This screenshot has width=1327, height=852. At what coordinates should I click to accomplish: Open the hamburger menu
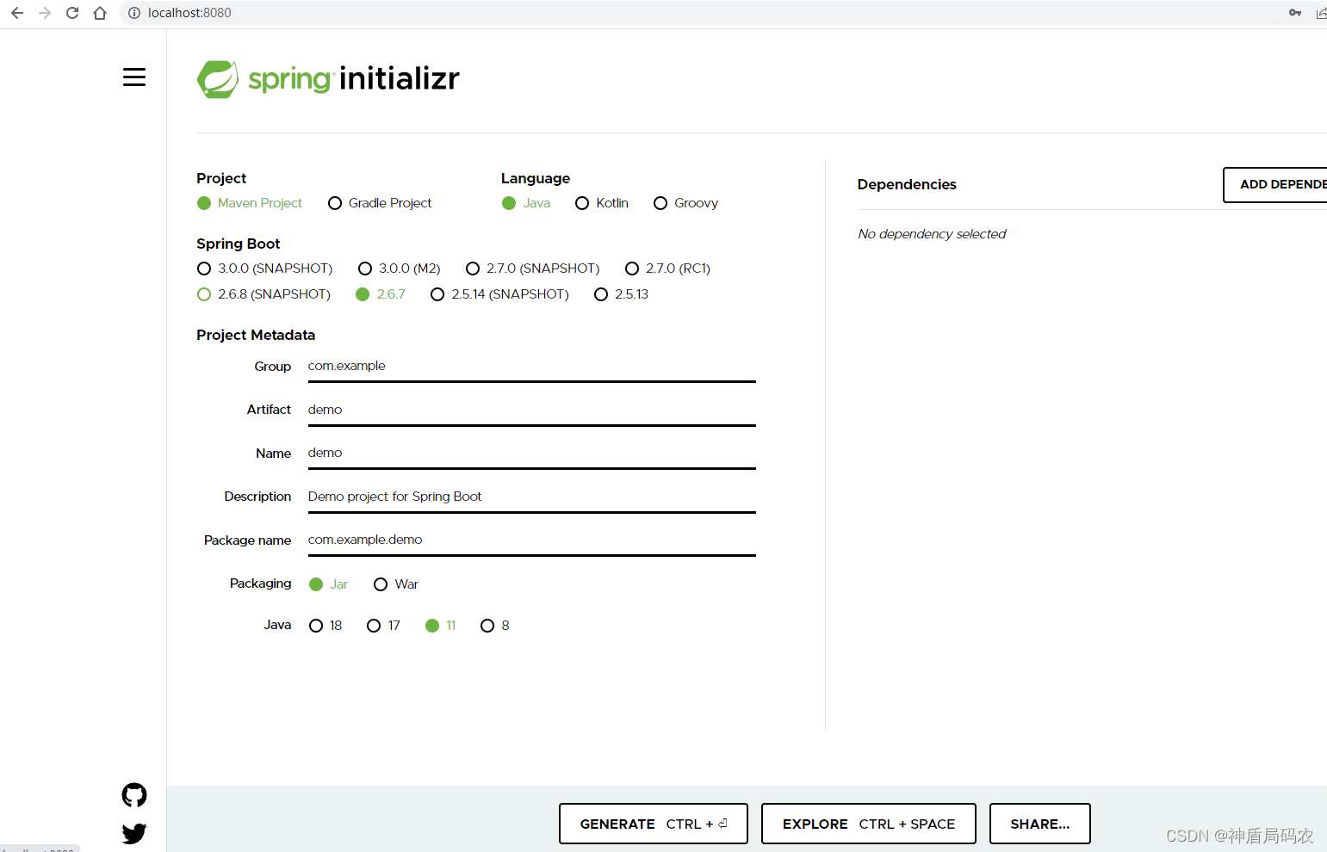tap(134, 77)
